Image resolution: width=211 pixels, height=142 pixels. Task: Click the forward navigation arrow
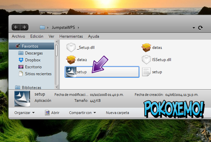pyautogui.click(x=24, y=27)
